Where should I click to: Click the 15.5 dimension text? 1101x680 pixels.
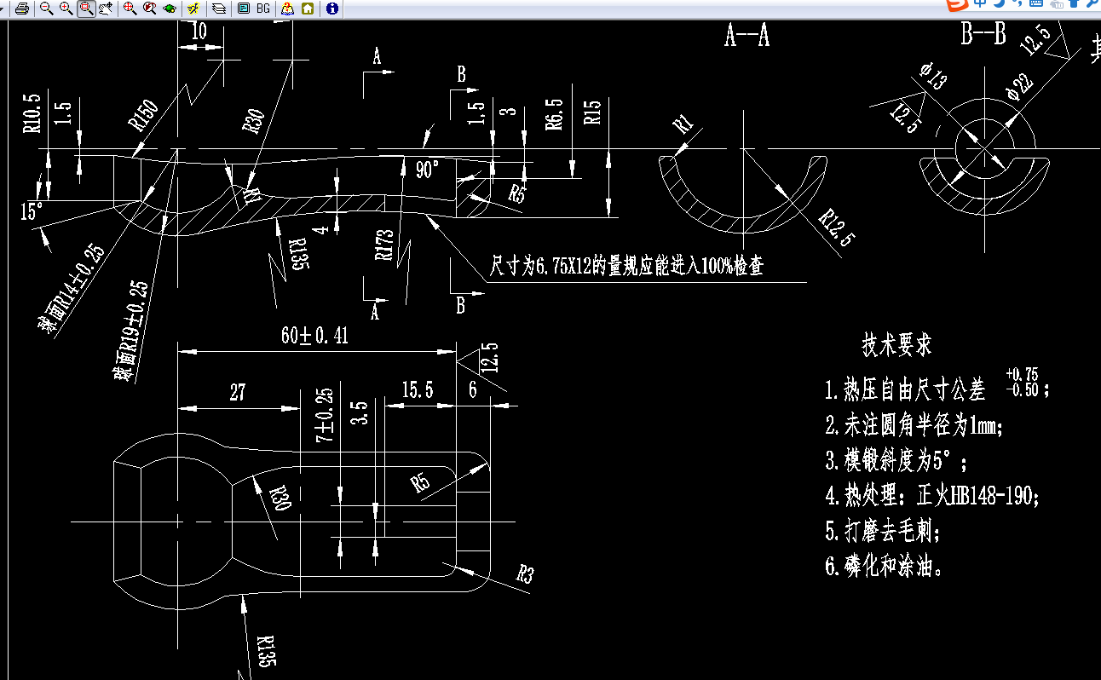tap(417, 390)
